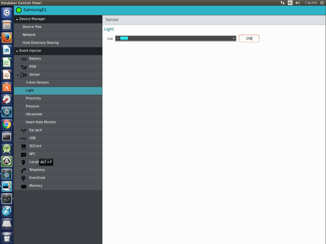This screenshot has height=244, width=326.
Task: Open the Heart Rate Monitor entry
Action: tap(41, 122)
